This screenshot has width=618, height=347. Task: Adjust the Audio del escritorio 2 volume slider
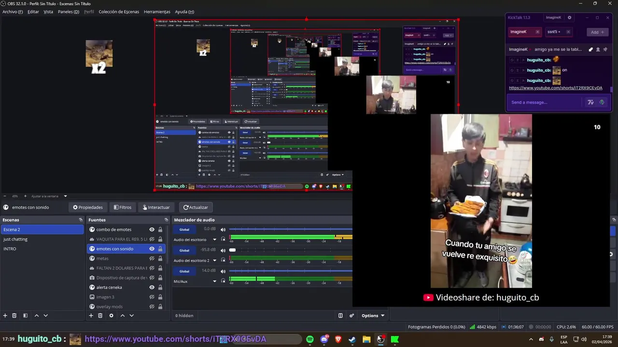[291, 250]
